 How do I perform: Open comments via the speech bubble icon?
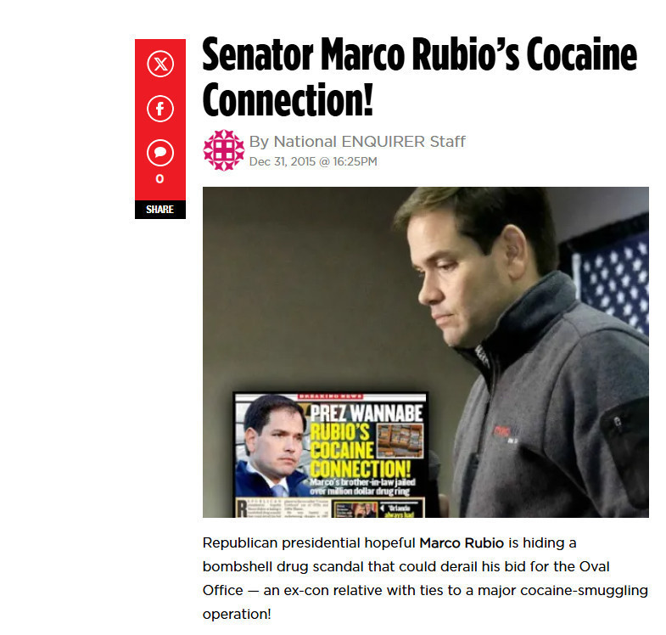coord(160,152)
